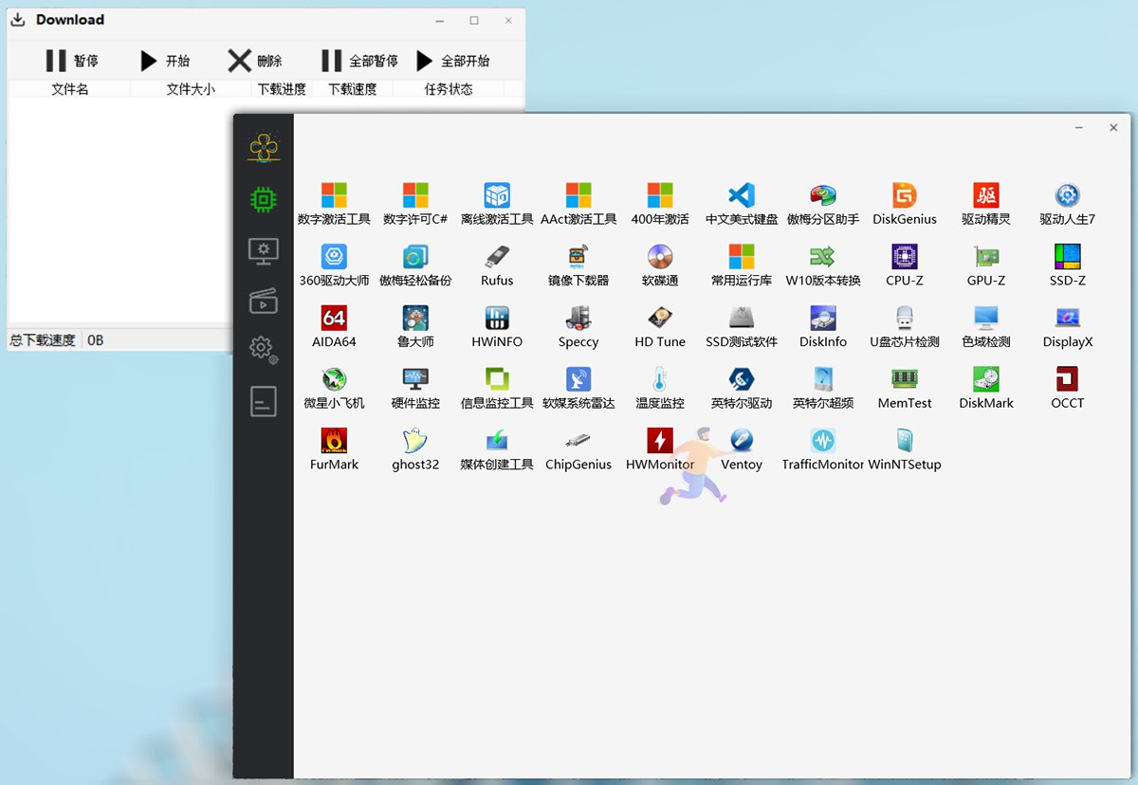Launch the AAct激活工具 icon
This screenshot has width=1138, height=785.
click(578, 204)
